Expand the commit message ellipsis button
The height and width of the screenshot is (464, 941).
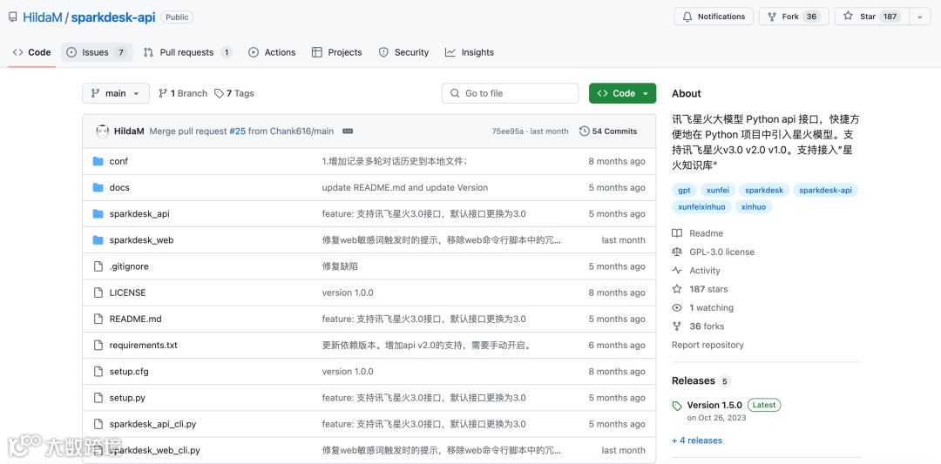(x=348, y=131)
